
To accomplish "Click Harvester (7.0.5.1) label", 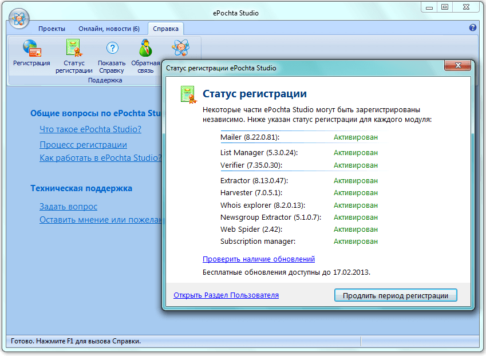I will click(251, 193).
